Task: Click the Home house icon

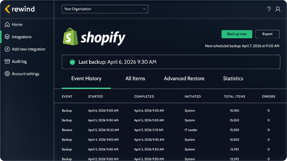Action: click(7, 24)
